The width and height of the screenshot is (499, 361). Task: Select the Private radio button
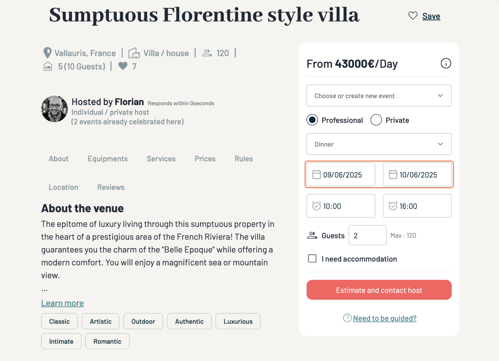376,120
